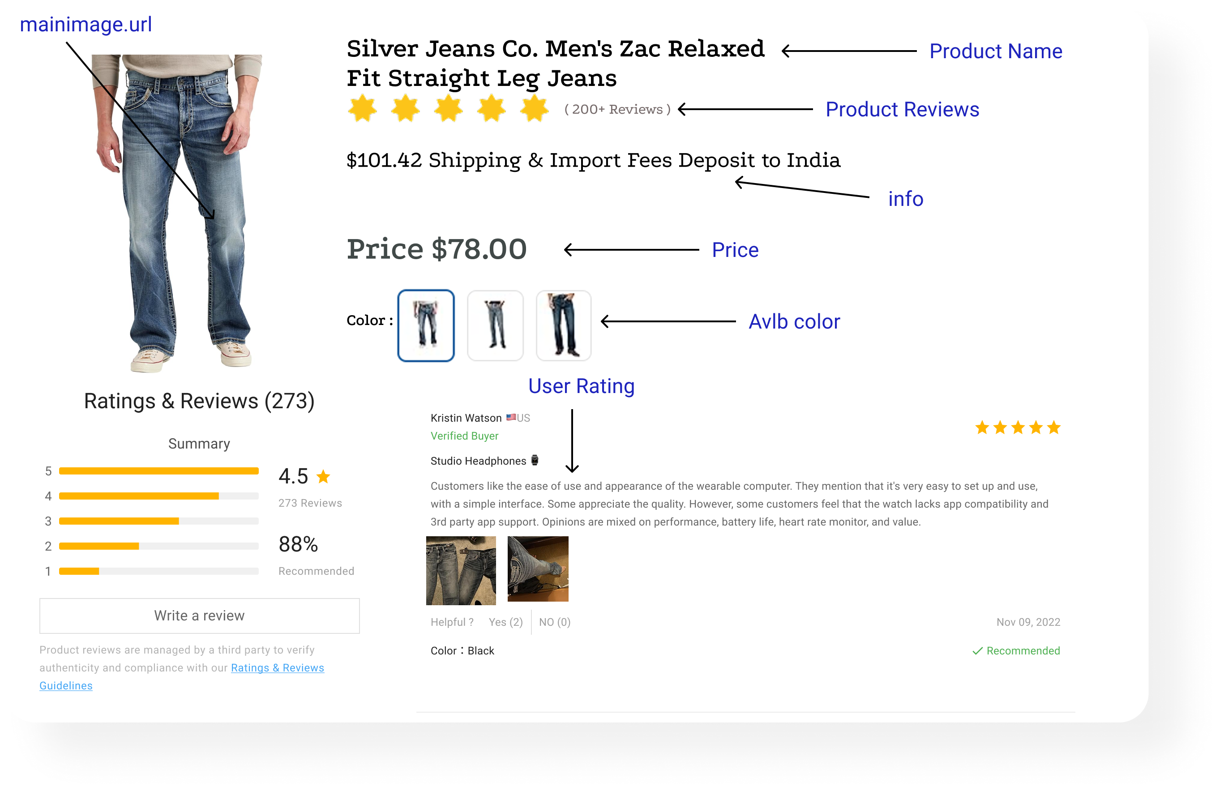Viewport: 1224px width, 795px height.
Task: Open second review photo thumbnail
Action: pos(538,569)
